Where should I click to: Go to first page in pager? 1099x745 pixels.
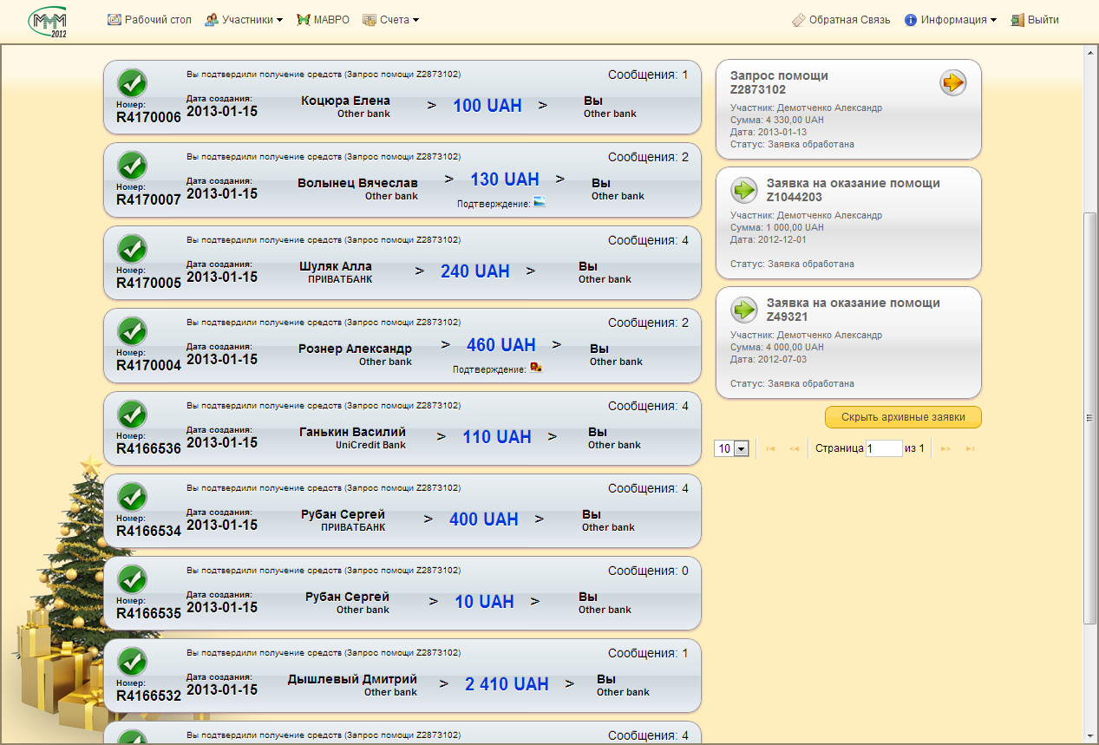click(770, 448)
